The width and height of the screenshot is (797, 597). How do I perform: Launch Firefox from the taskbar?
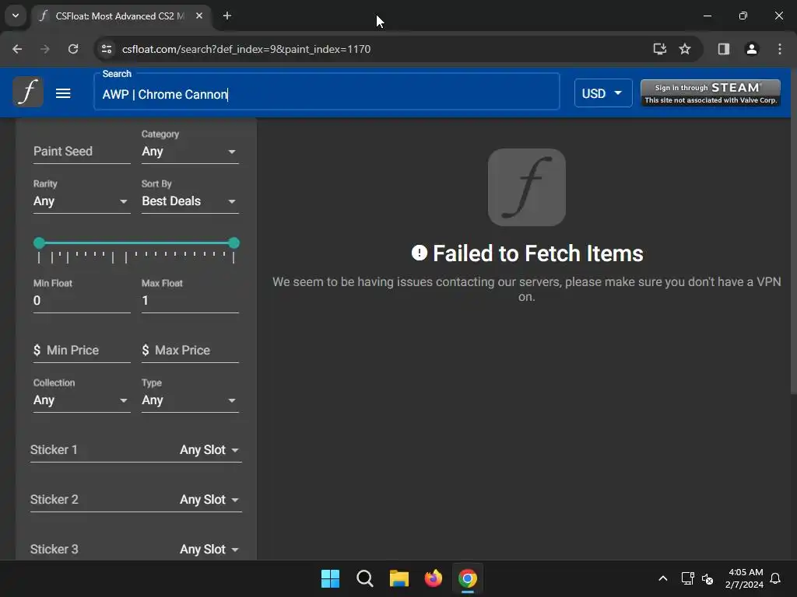[434, 578]
